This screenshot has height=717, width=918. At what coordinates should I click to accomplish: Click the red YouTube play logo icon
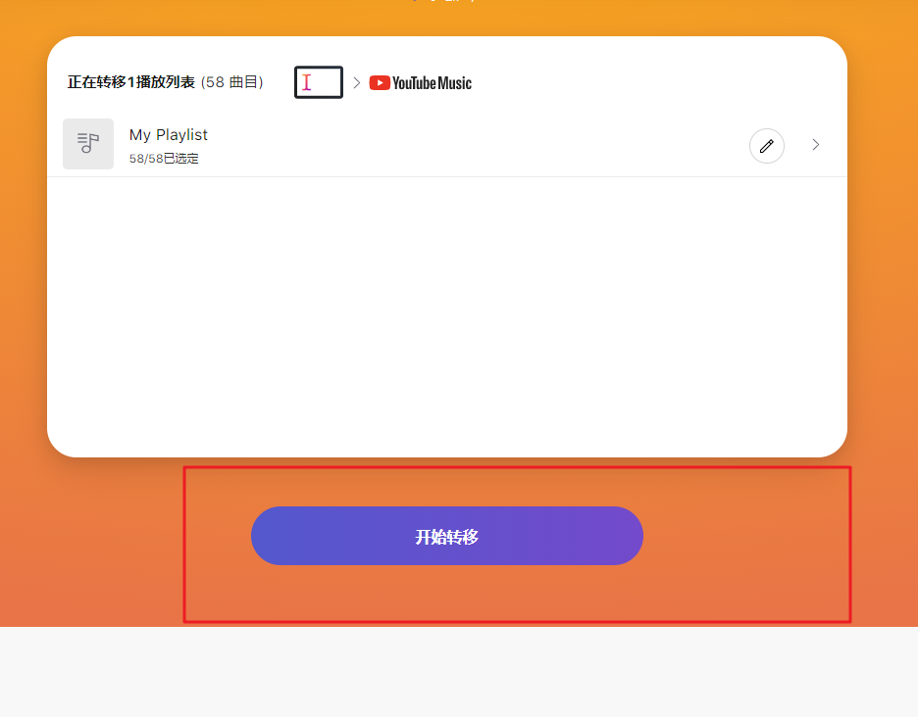[380, 83]
